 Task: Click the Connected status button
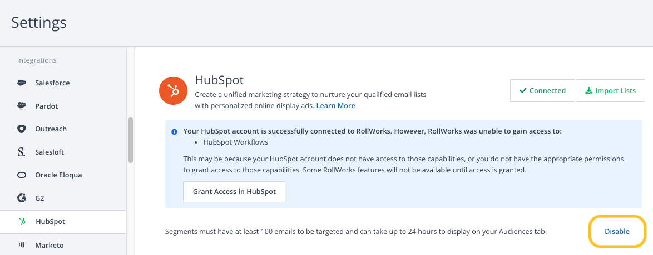pyautogui.click(x=542, y=90)
